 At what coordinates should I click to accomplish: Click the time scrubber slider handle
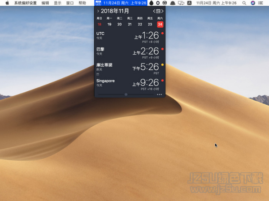tap(126, 94)
